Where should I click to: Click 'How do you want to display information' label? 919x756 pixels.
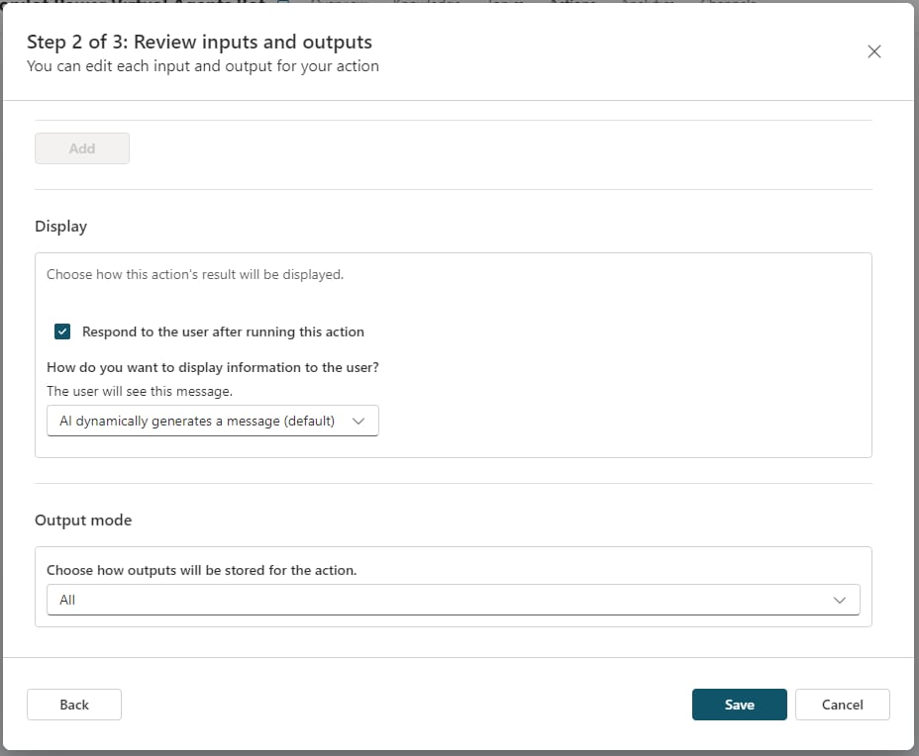click(213, 367)
